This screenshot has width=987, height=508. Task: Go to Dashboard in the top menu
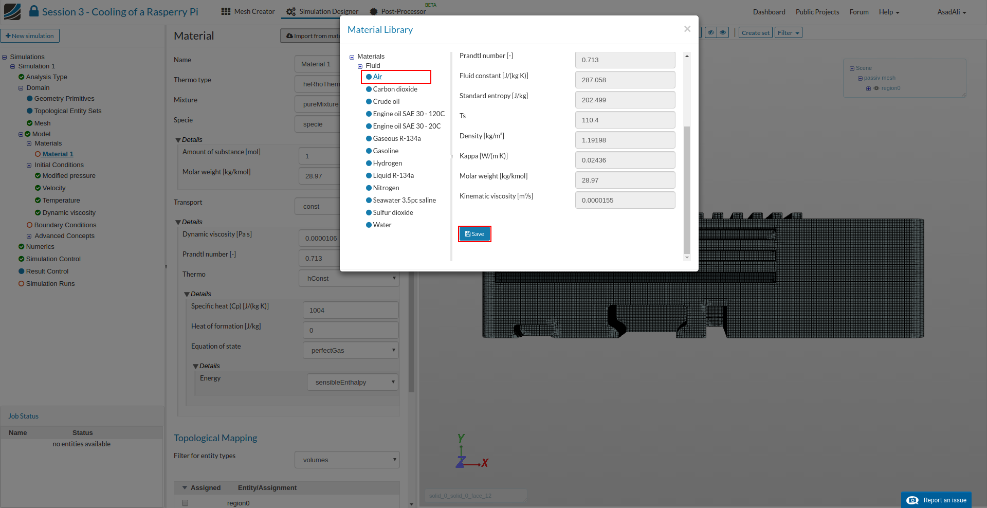(769, 12)
